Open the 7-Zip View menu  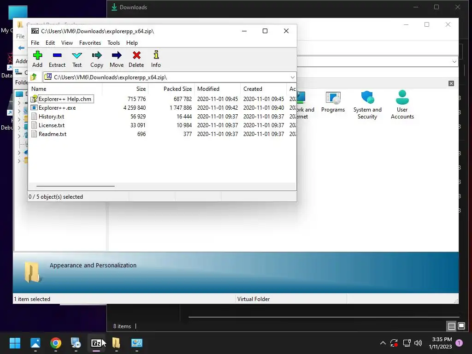(x=67, y=43)
